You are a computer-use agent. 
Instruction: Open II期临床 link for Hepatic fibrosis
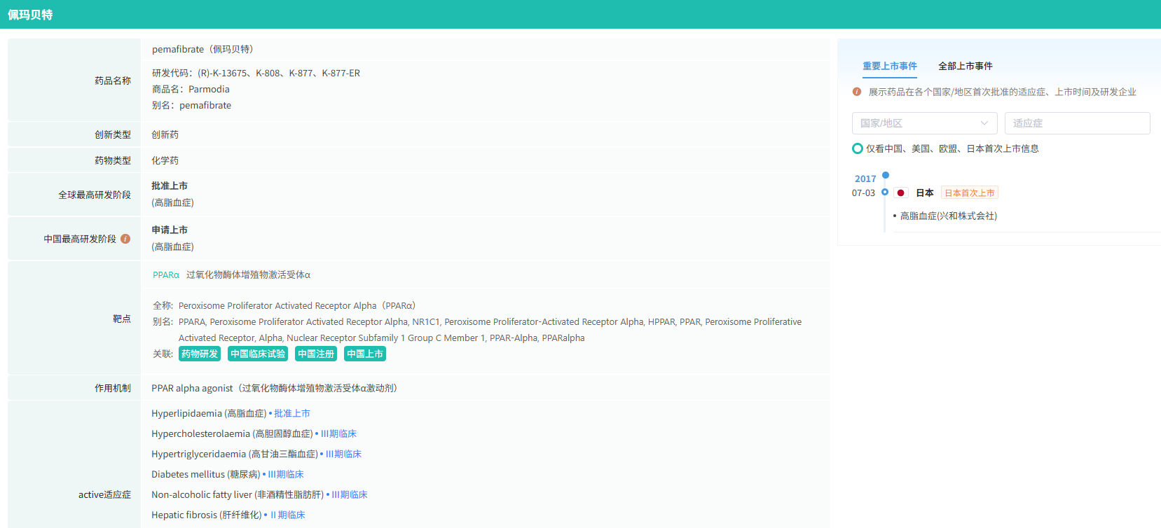tap(287, 515)
